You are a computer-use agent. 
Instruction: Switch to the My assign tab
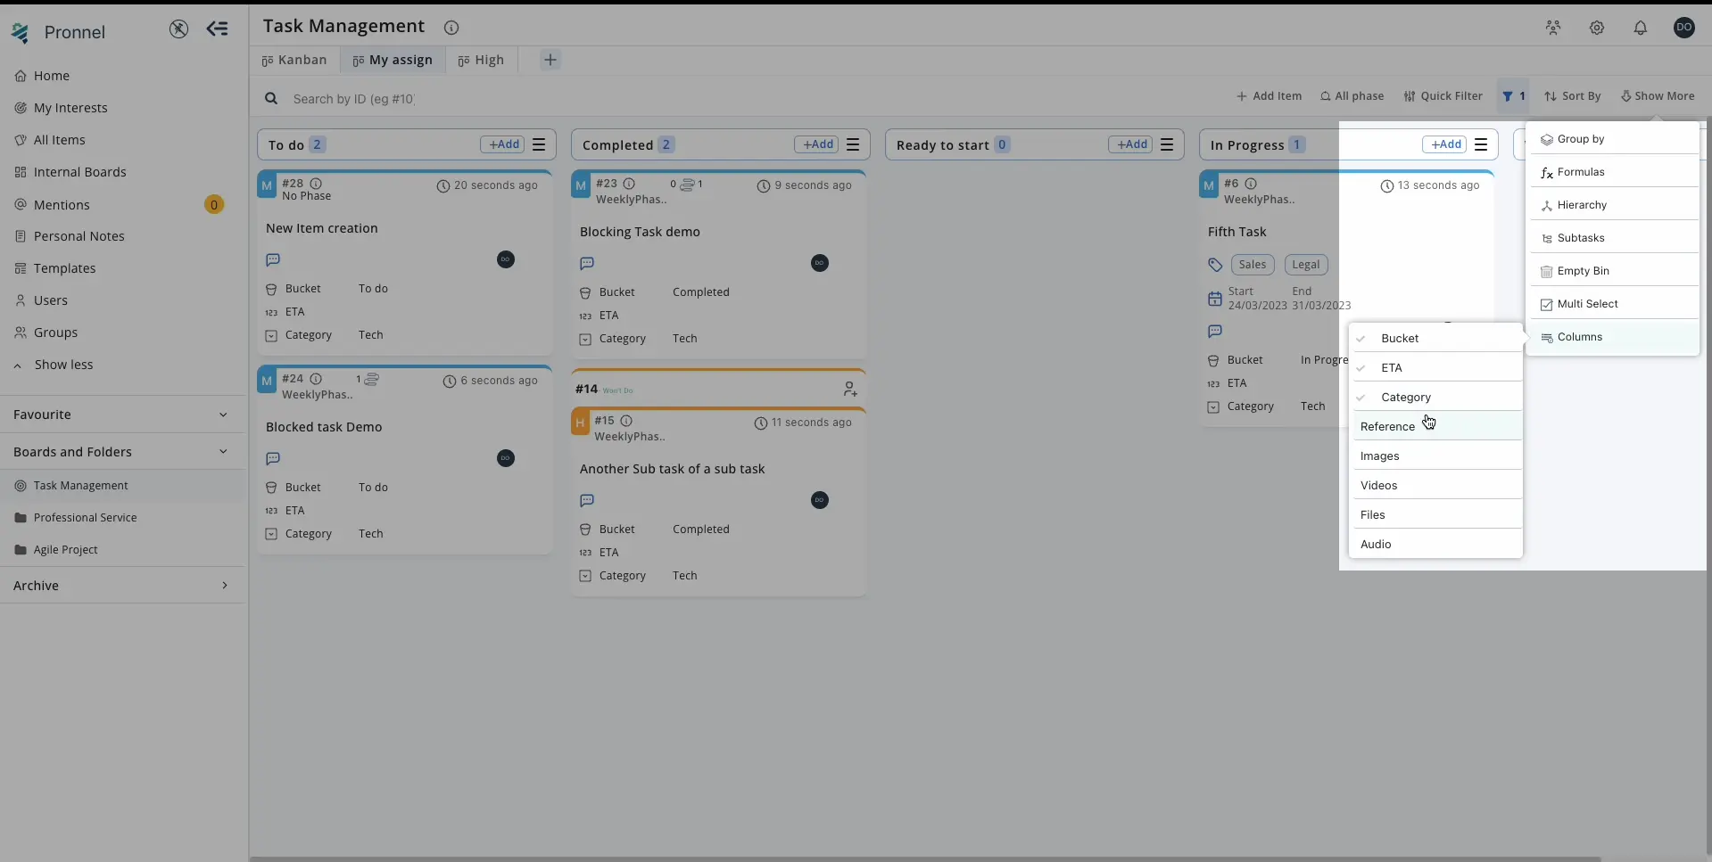[x=393, y=60]
